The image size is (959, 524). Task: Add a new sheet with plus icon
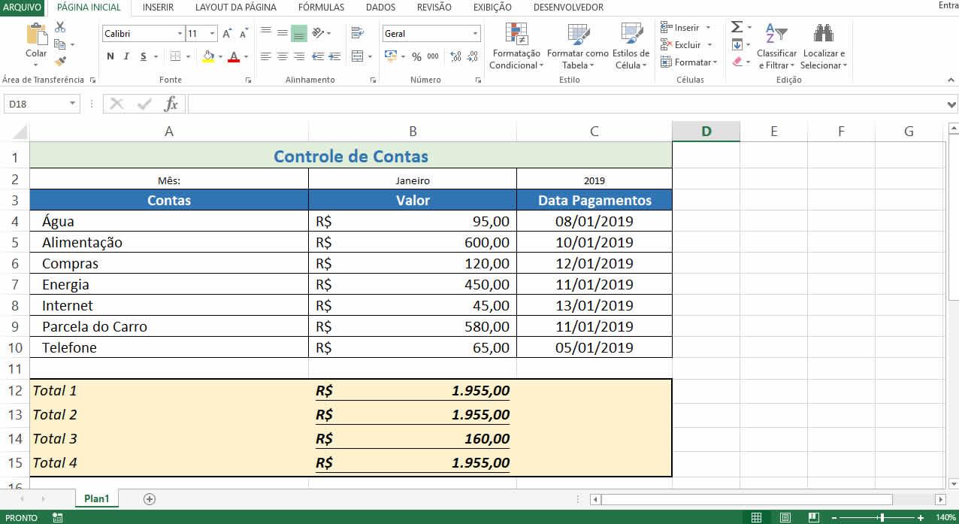(150, 498)
